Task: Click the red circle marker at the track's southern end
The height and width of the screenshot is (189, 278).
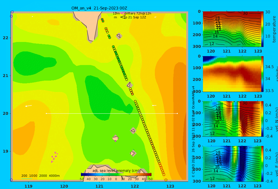Action: (x=166, y=180)
